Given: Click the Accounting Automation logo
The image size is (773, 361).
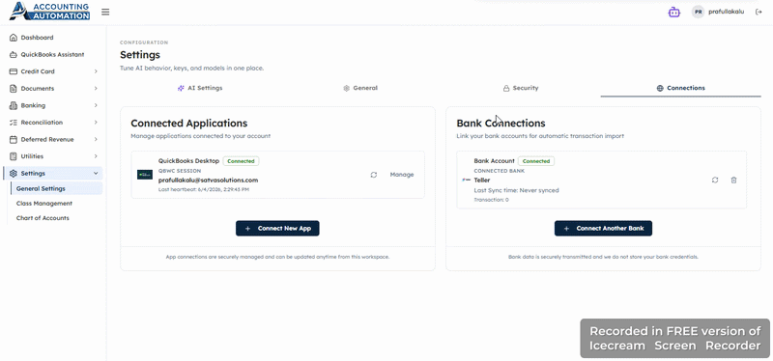Looking at the screenshot, I should point(50,12).
